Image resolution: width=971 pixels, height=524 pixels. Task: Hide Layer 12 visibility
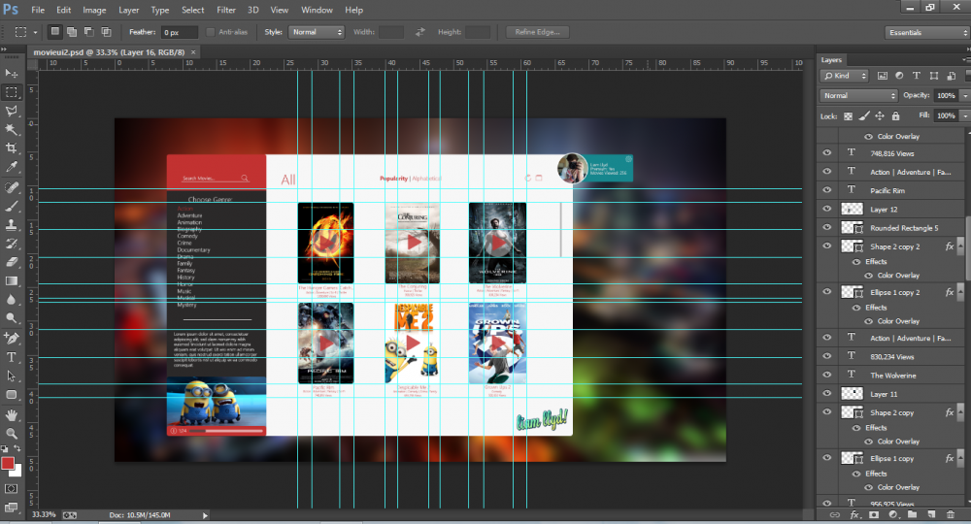826,209
